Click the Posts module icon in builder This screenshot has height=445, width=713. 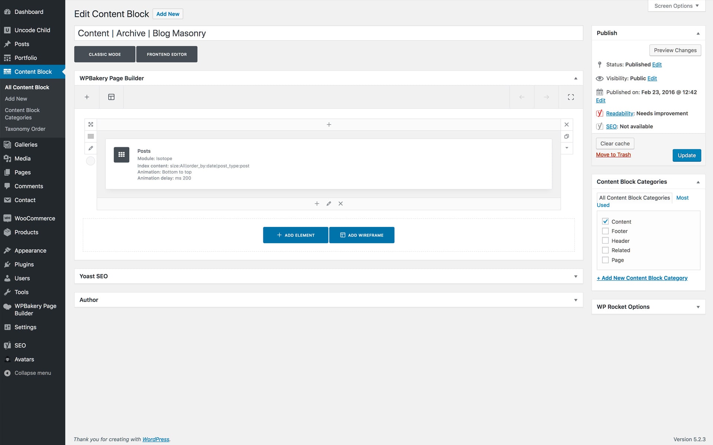(122, 155)
